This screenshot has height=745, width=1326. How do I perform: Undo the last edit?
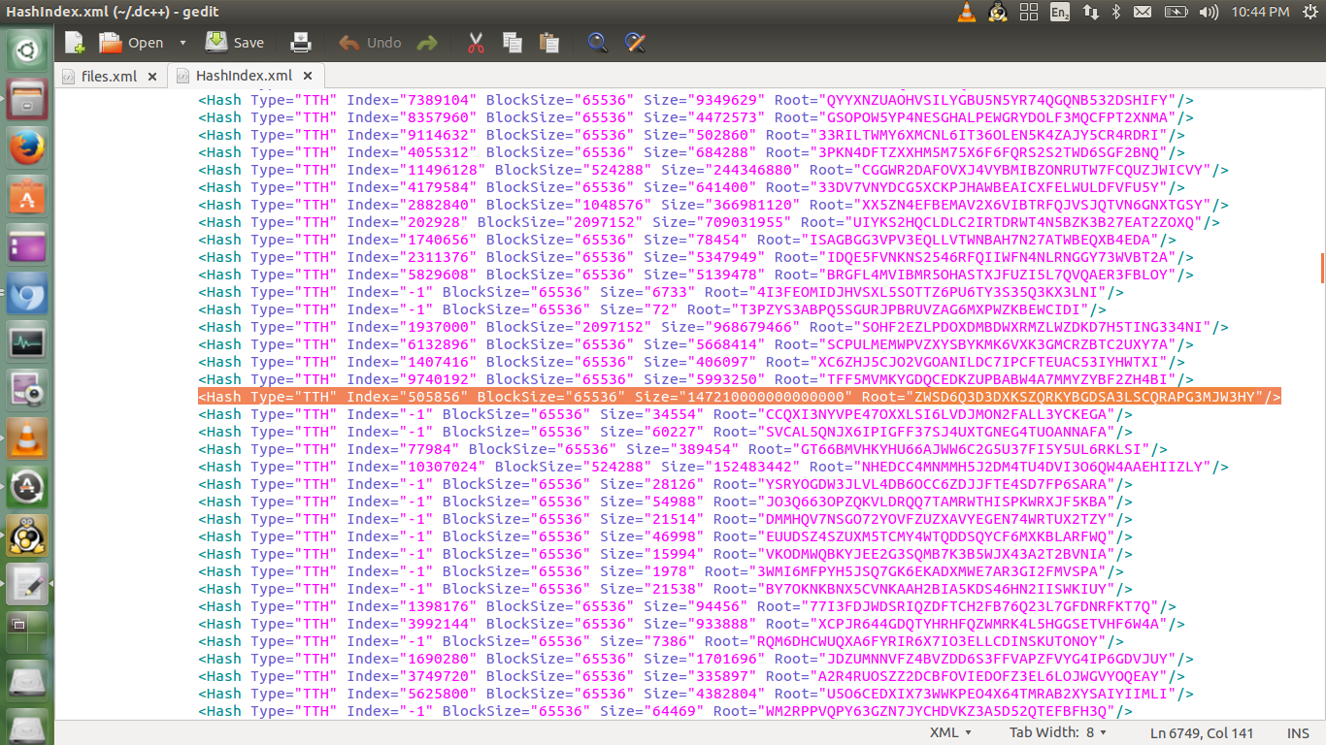point(370,43)
